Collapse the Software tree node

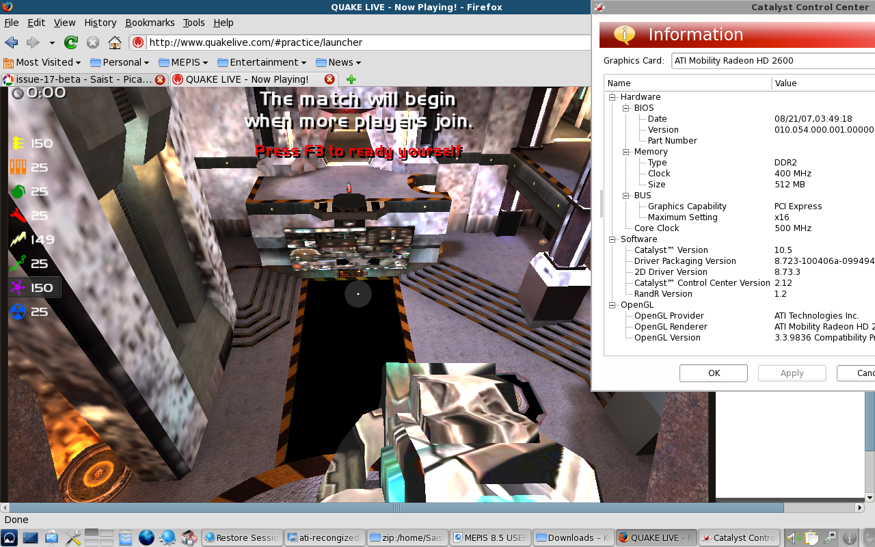[x=613, y=239]
